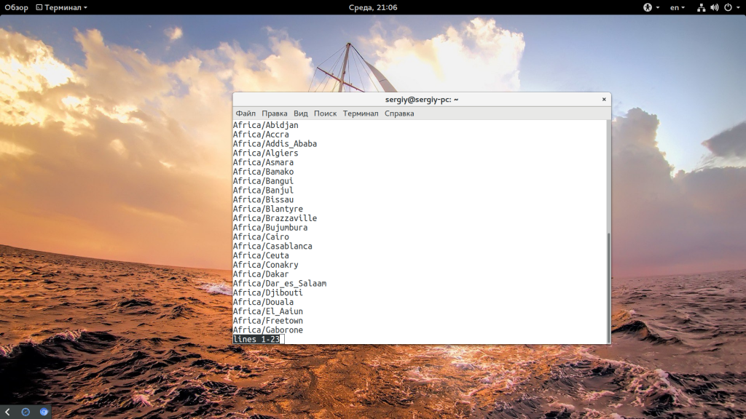Click the second blue tray icon

(x=44, y=412)
